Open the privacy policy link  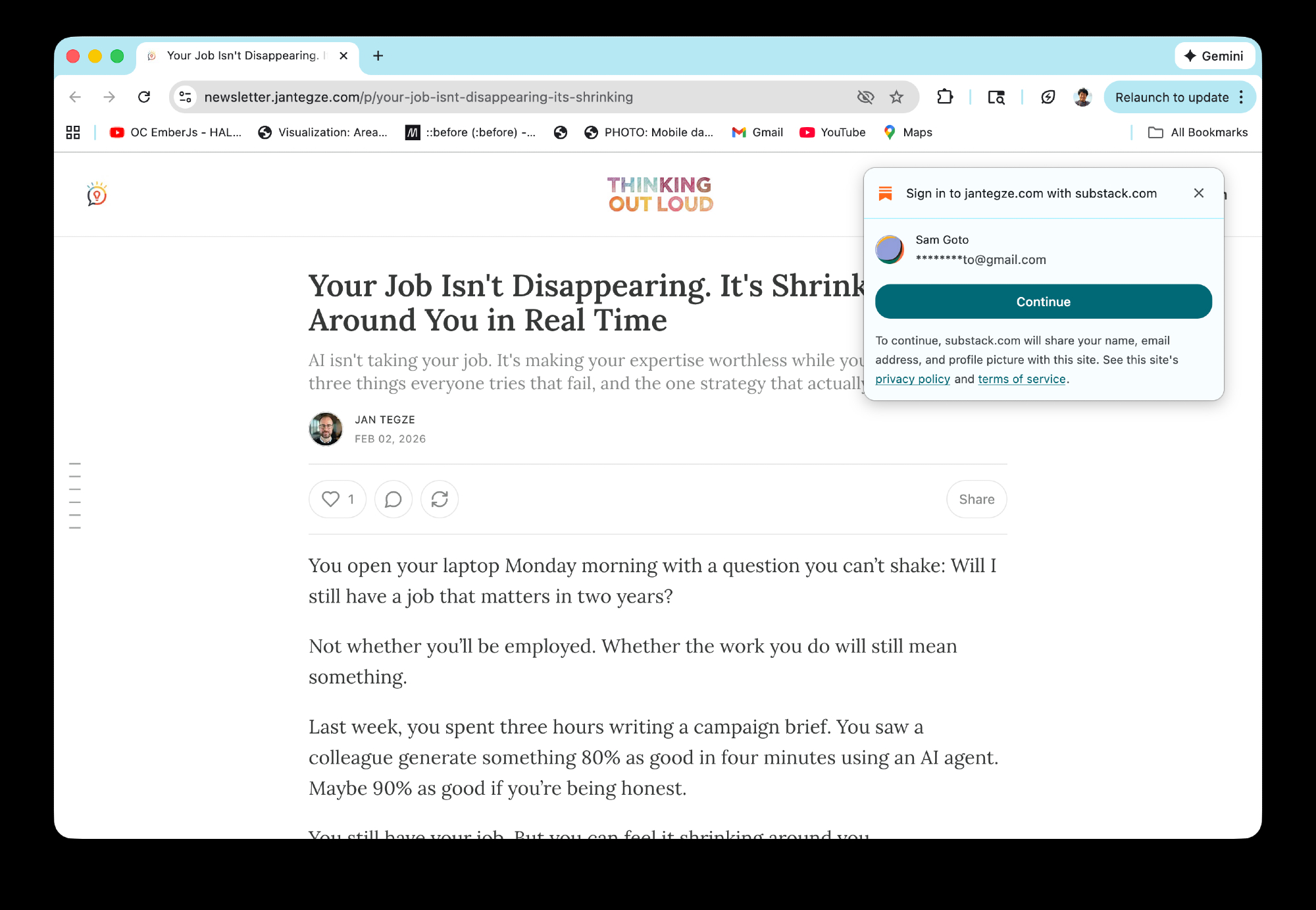click(x=912, y=379)
